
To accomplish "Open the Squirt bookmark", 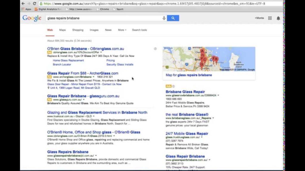I will pyautogui.click(x=118, y=9).
